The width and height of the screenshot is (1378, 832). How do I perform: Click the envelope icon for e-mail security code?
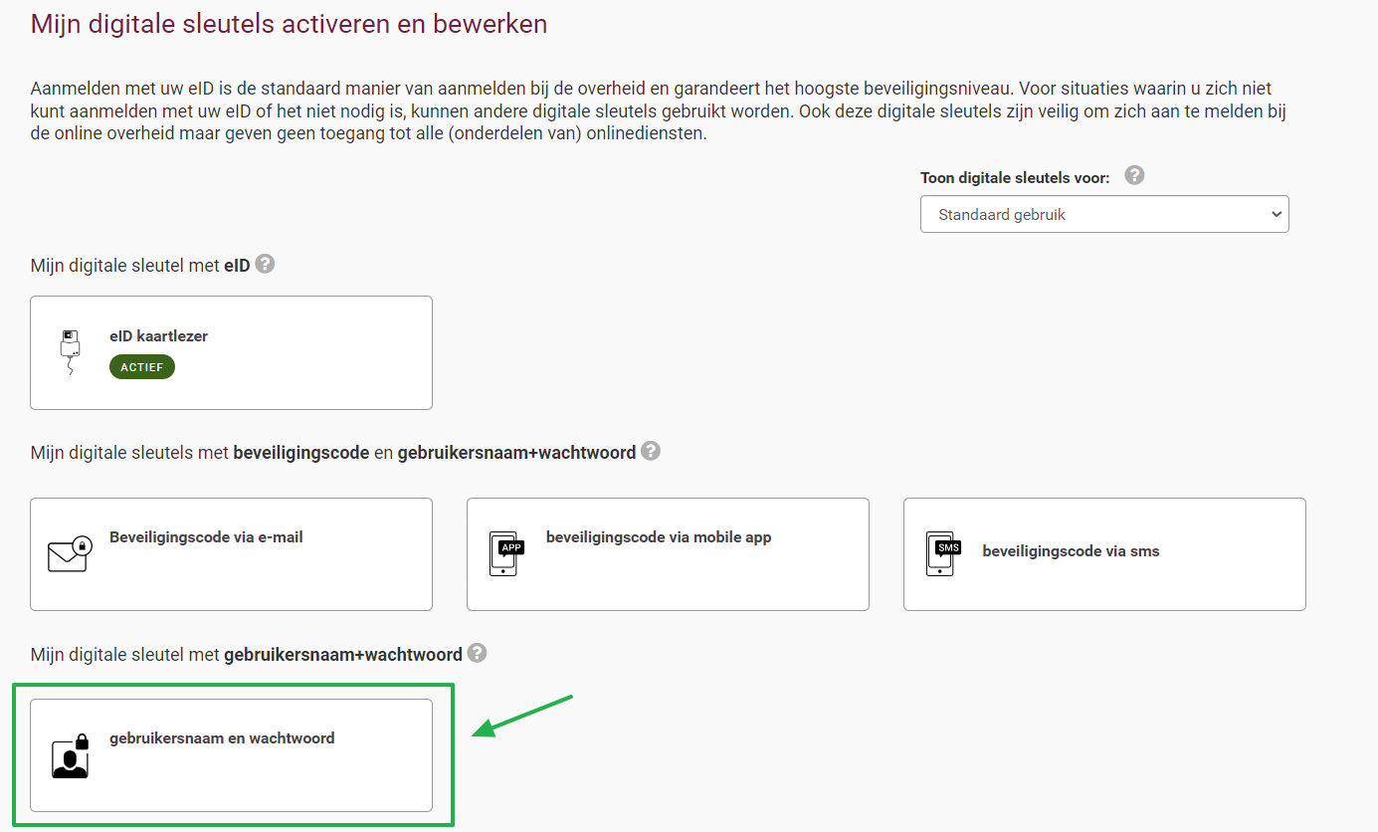pos(68,554)
